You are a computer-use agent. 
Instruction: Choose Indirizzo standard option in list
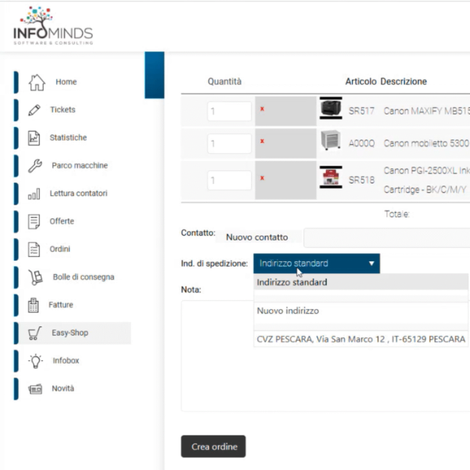[361, 282]
